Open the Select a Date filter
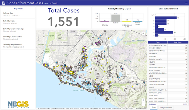This screenshot has width=189, height=110. pyautogui.click(x=18, y=14)
